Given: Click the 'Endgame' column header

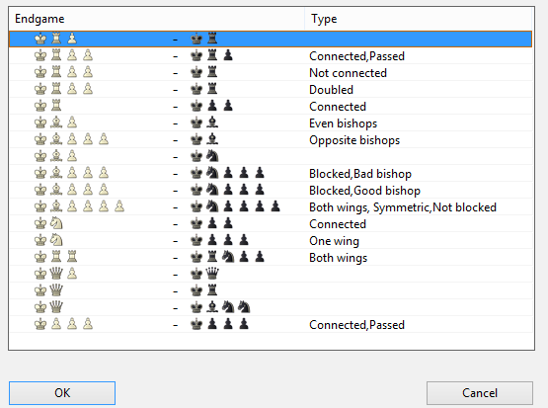Looking at the screenshot, I should click(x=157, y=19).
